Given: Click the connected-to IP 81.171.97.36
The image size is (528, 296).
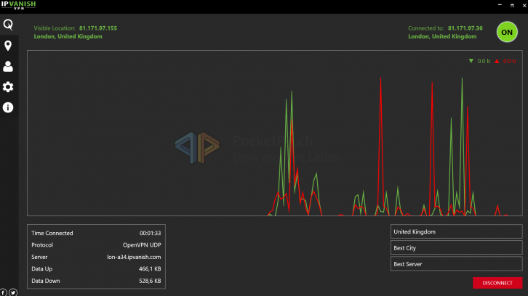Looking at the screenshot, I should pyautogui.click(x=465, y=28).
